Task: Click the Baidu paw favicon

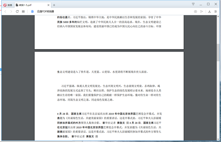Action: tap(33, 11)
